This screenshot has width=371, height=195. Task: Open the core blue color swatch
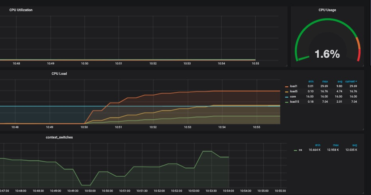click(287, 97)
